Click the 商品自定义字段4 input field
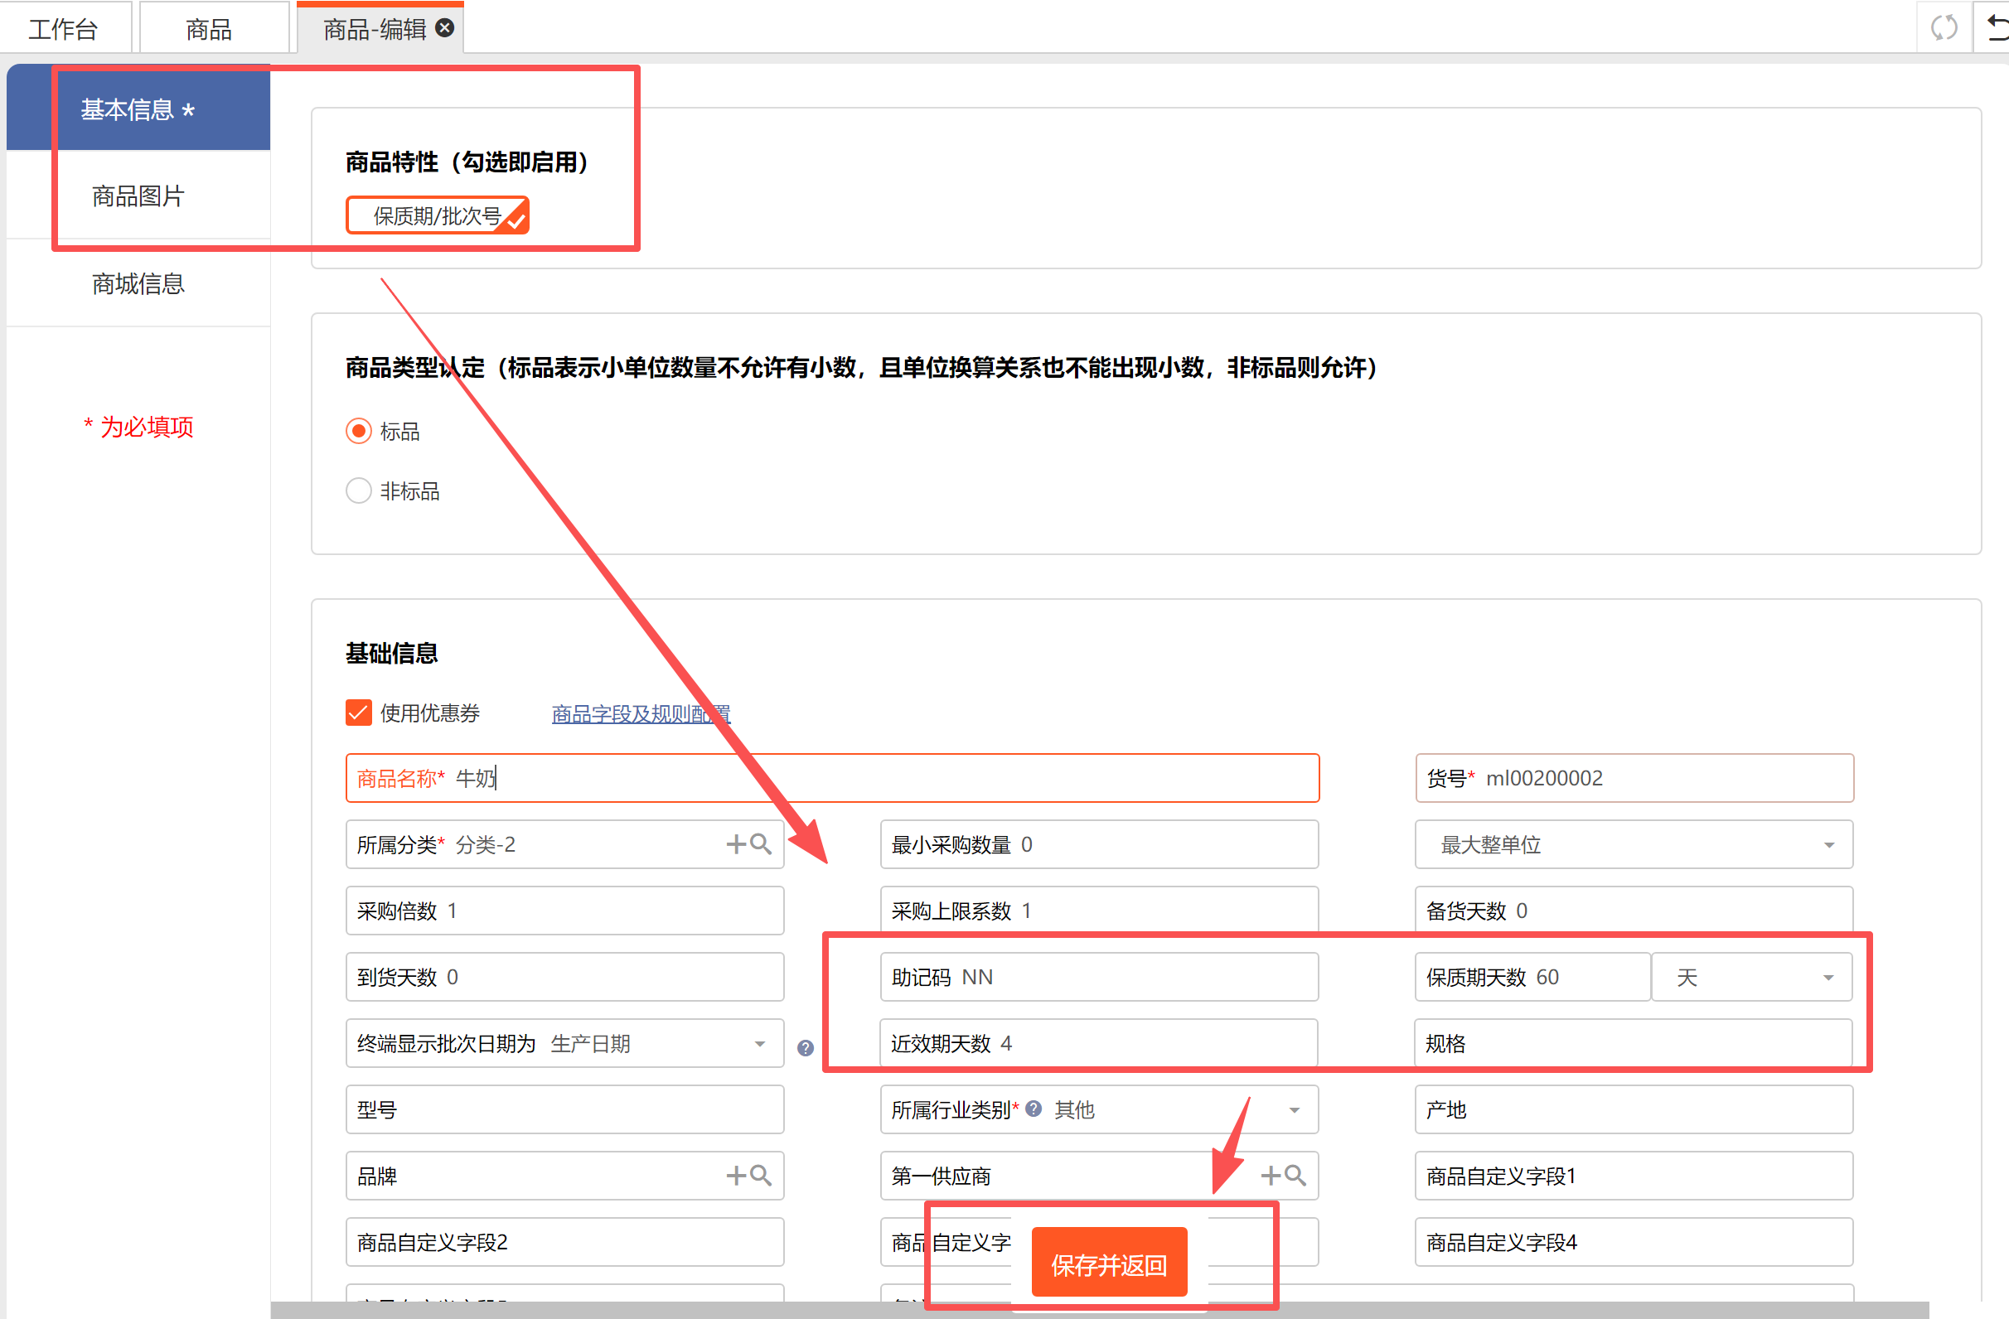The image size is (2009, 1319). pyautogui.click(x=1634, y=1242)
